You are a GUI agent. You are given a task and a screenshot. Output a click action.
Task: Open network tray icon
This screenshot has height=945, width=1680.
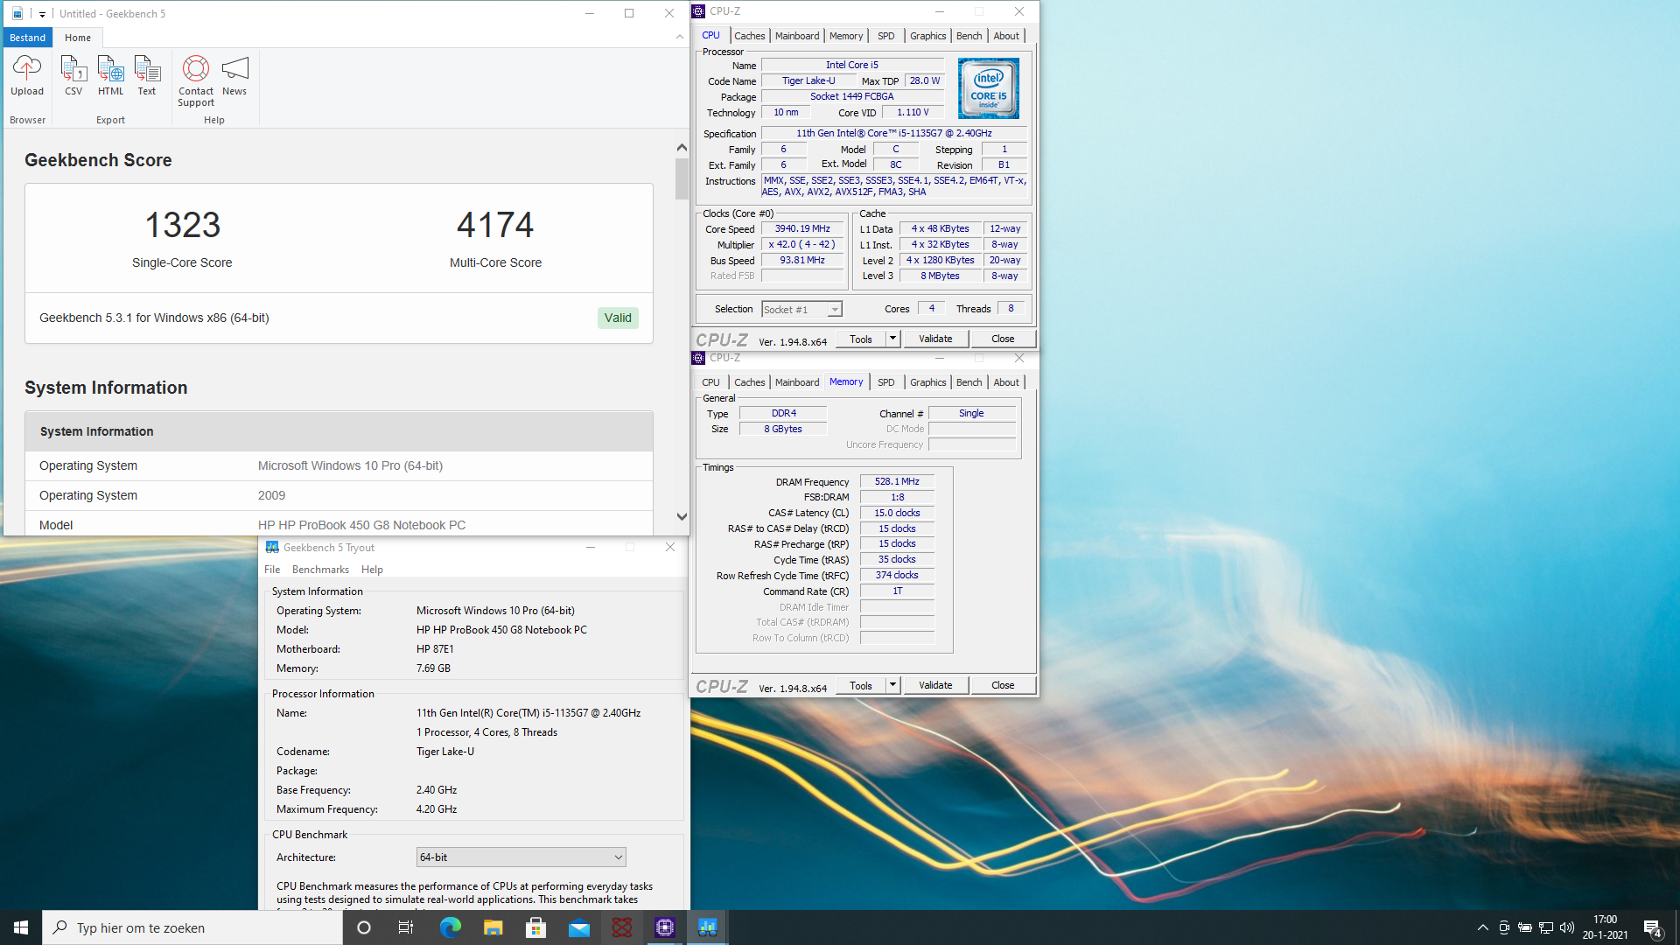(1546, 927)
